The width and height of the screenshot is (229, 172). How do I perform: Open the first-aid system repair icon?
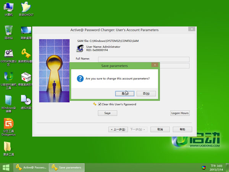[x=26, y=79]
